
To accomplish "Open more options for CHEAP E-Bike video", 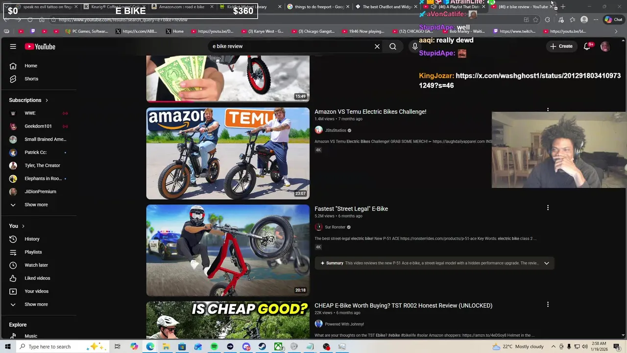I will click(548, 304).
